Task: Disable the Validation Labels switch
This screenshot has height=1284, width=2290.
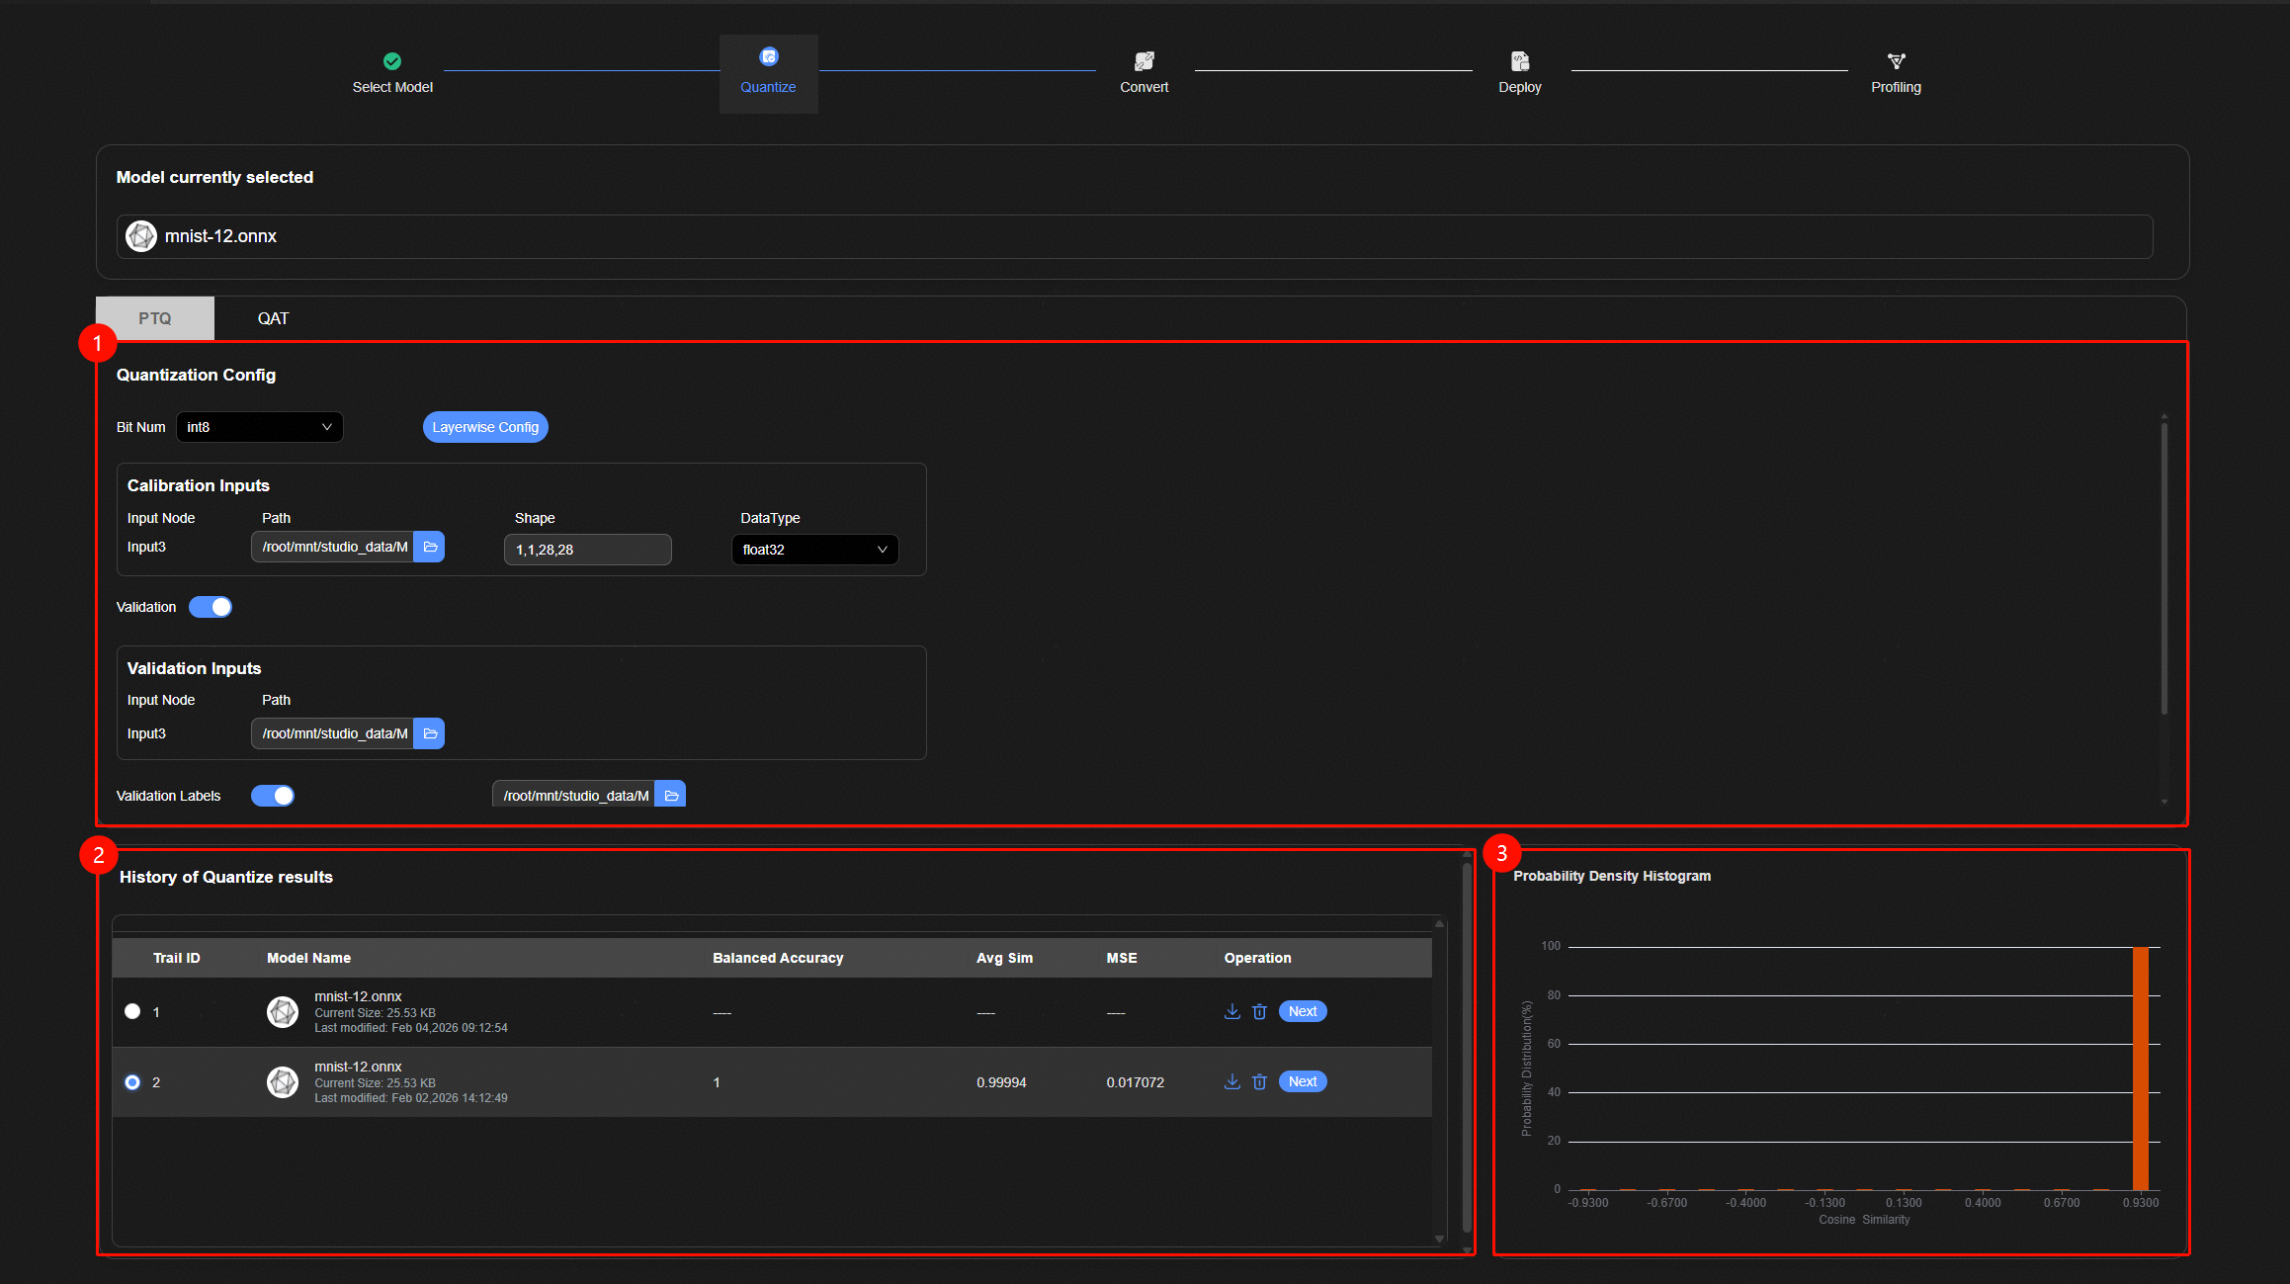Action: coord(273,796)
